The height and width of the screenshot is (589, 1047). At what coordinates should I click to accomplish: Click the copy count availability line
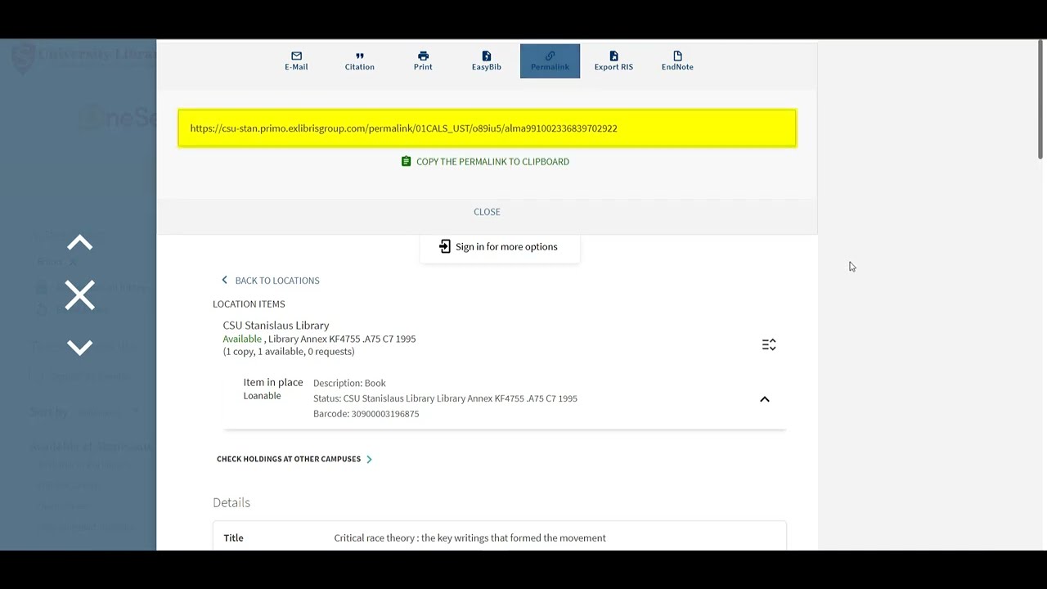point(289,352)
